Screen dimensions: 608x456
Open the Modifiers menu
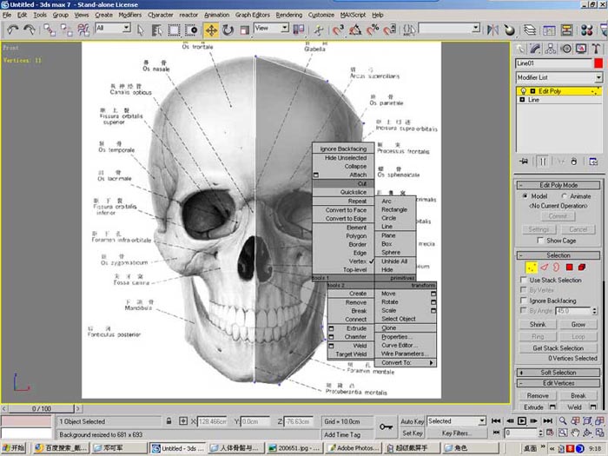pyautogui.click(x=130, y=15)
